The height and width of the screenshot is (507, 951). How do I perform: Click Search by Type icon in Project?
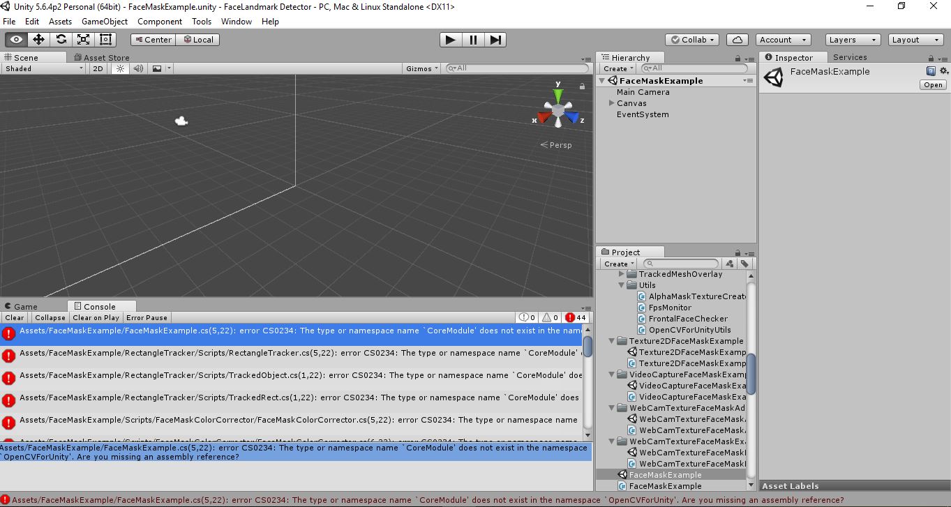(x=730, y=264)
